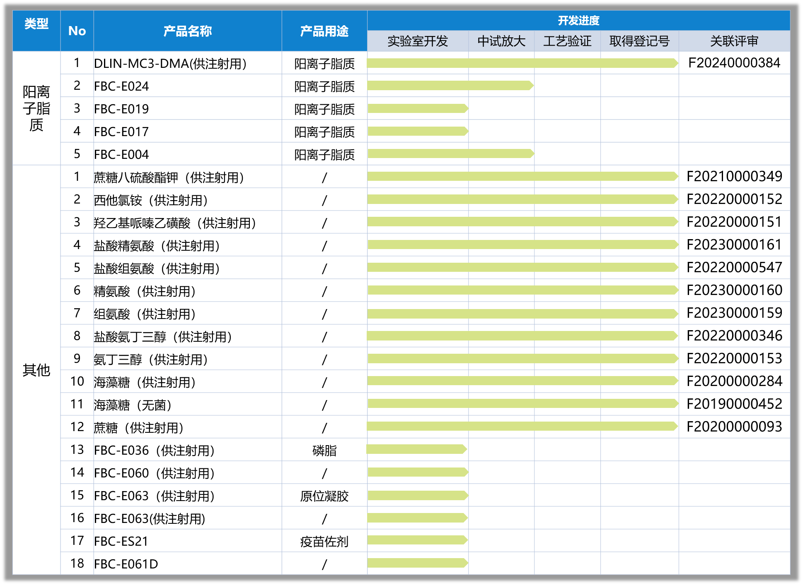This screenshot has height=585, width=803.
Task: Click the 开发进度 header cell
Action: click(578, 20)
